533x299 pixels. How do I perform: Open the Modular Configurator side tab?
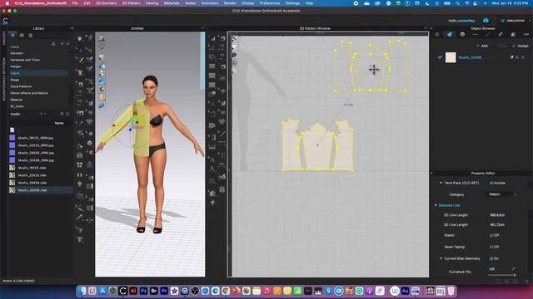pos(3,80)
